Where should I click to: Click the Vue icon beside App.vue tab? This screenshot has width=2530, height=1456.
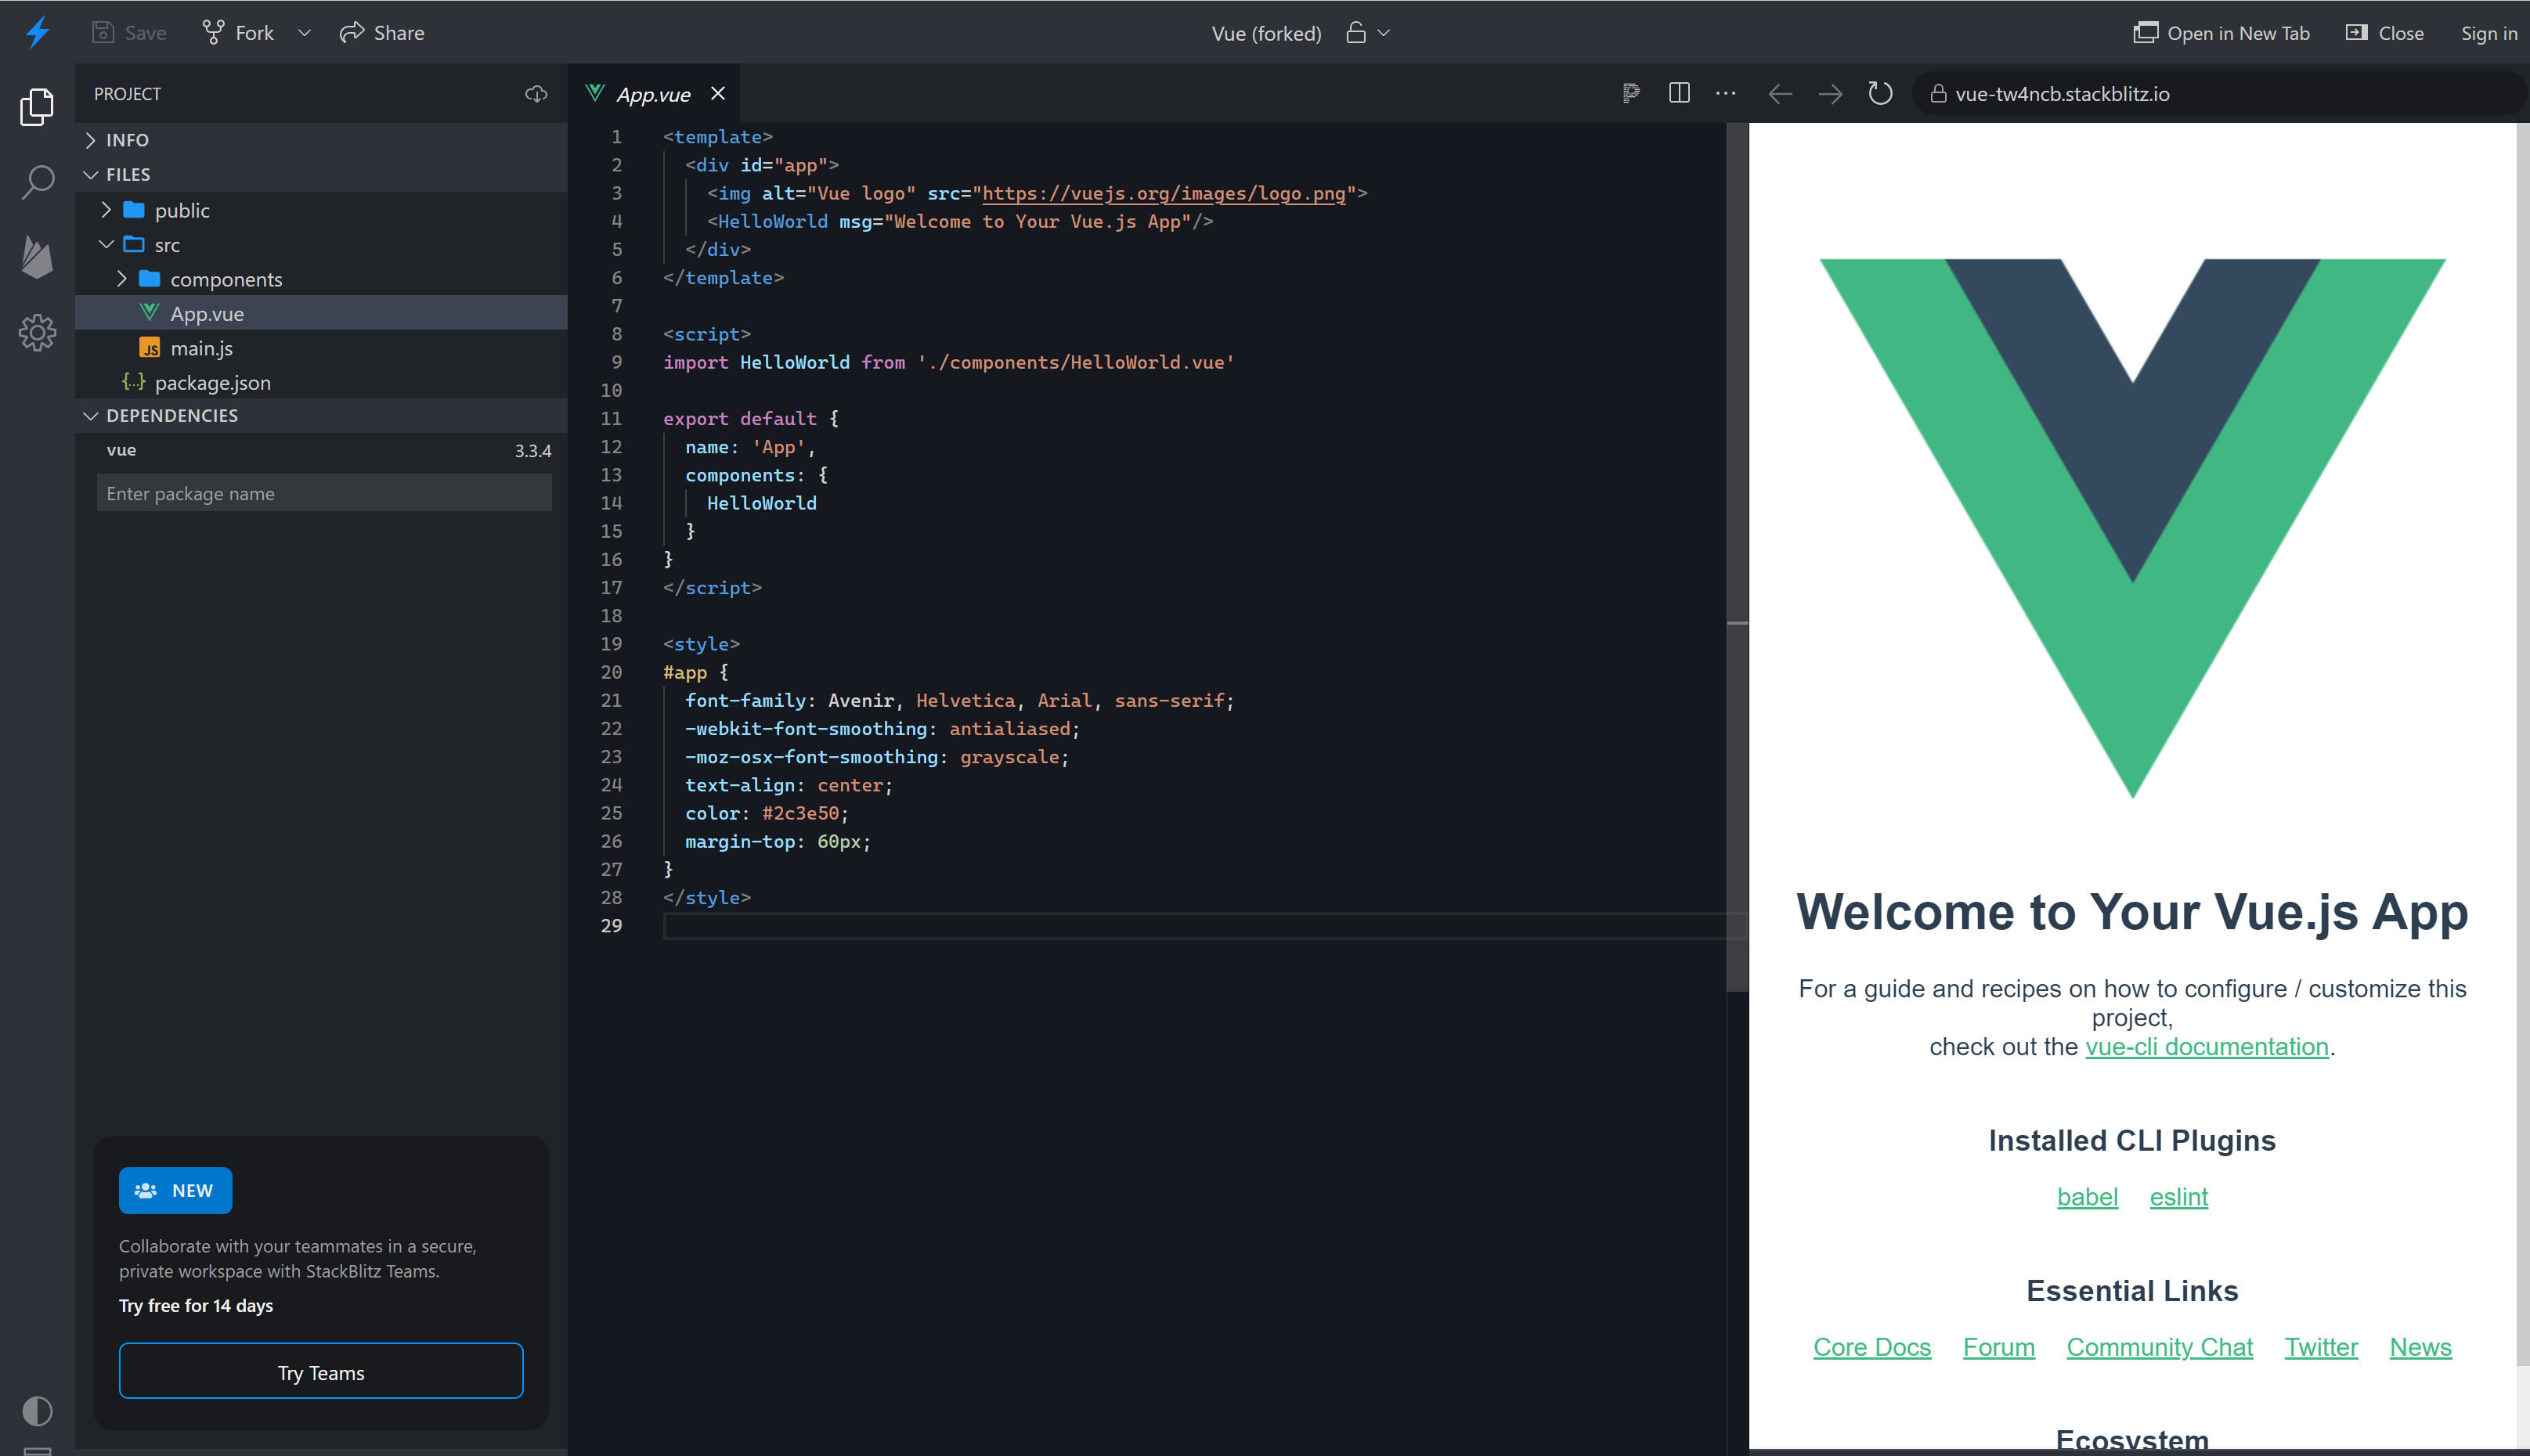[595, 93]
